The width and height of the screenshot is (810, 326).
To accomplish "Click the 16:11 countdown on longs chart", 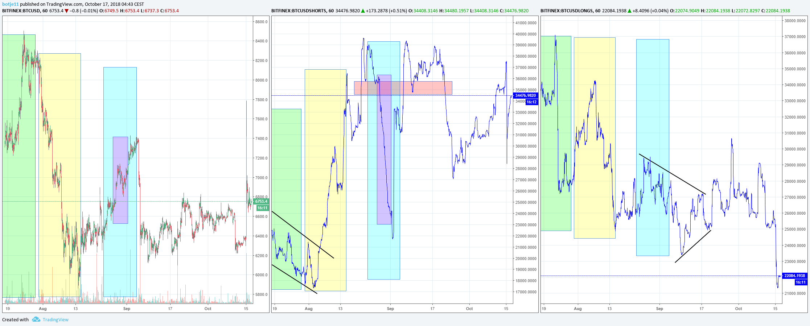I will 801,282.
